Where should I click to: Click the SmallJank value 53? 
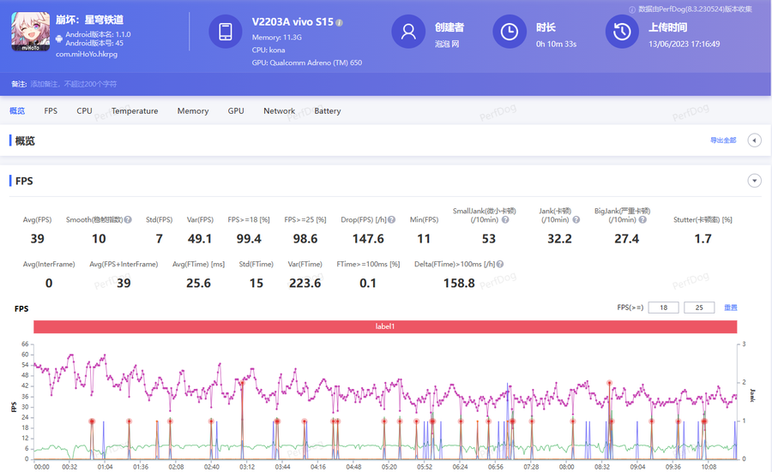[x=488, y=238]
